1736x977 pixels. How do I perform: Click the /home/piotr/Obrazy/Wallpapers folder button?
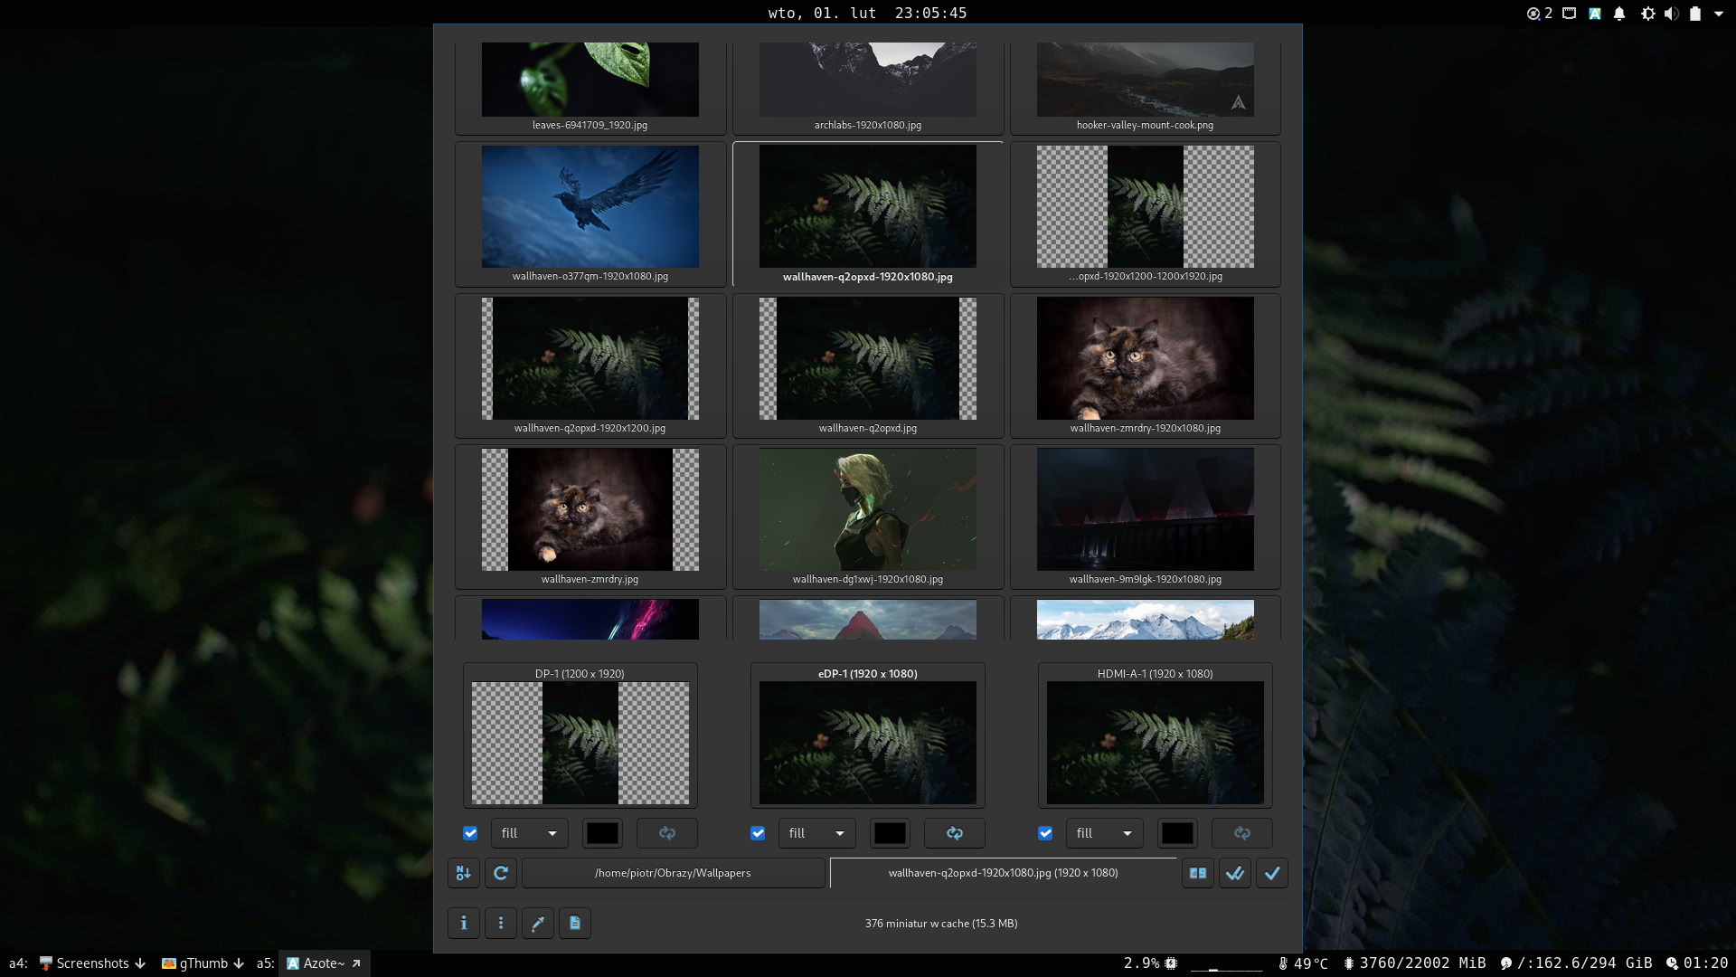673,873
